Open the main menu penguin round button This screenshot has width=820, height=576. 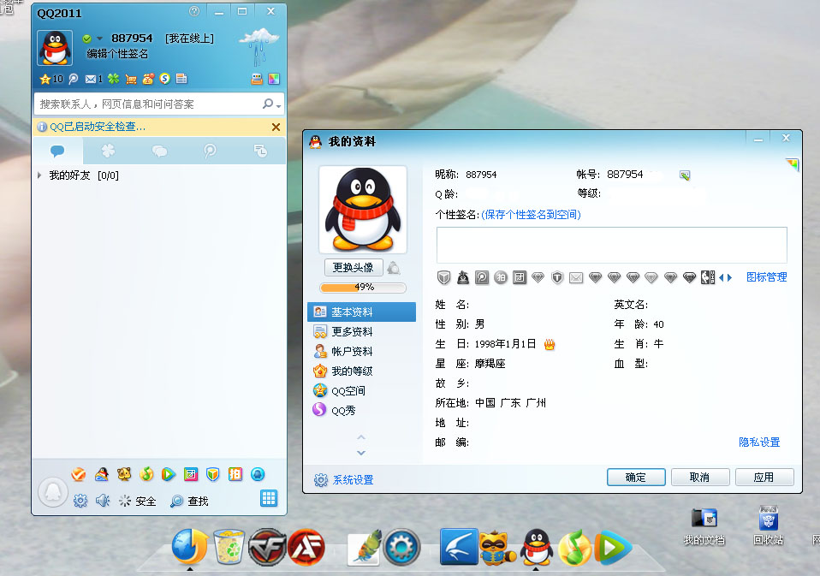coord(53,492)
